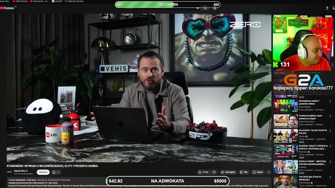This screenshot has width=335, height=188.
Task: Like the video (72 tys.)
Action: tap(203, 172)
